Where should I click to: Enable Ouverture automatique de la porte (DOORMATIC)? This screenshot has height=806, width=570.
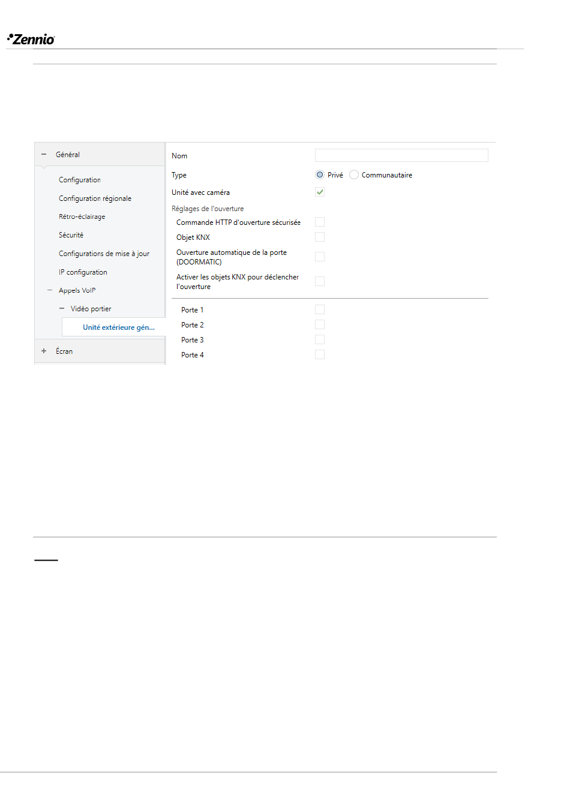(x=320, y=257)
